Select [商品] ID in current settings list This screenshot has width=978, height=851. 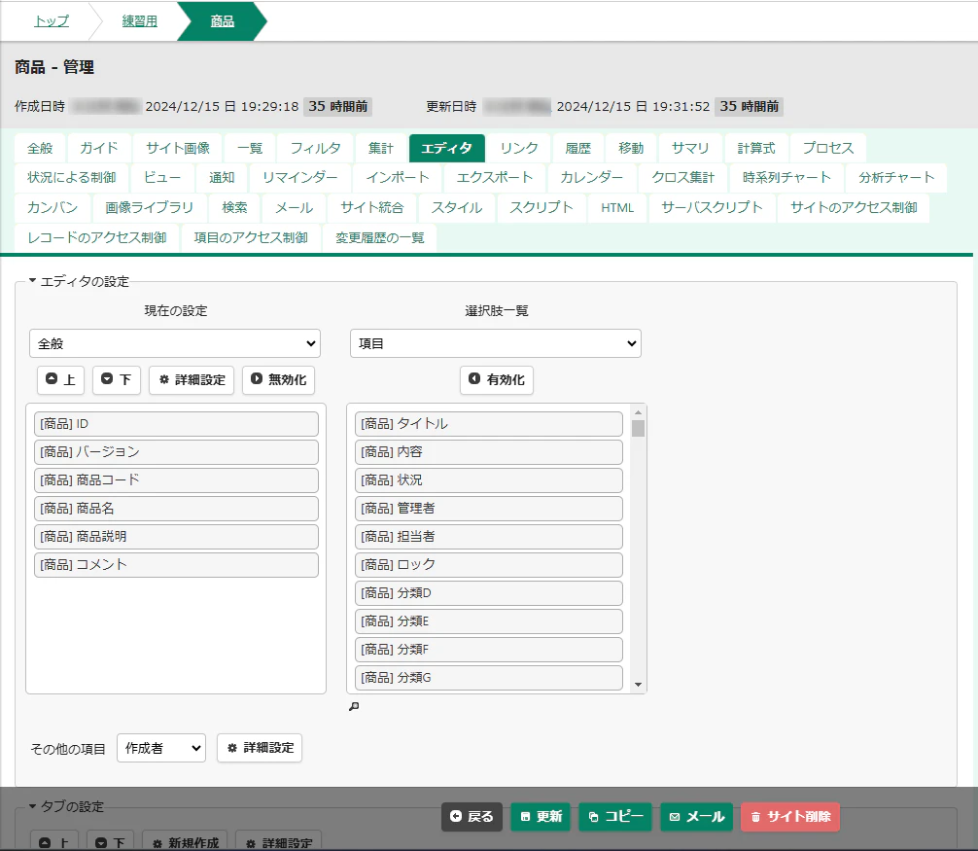point(177,424)
